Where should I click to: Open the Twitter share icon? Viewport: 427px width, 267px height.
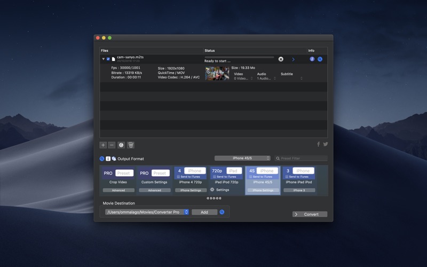[x=326, y=144]
